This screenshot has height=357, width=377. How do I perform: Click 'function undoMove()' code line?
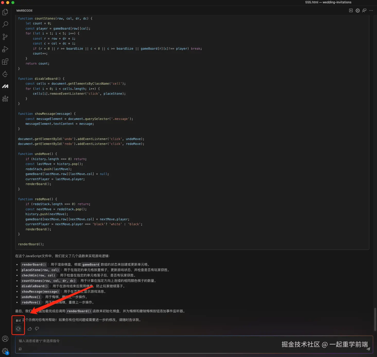pyautogui.click(x=38, y=154)
